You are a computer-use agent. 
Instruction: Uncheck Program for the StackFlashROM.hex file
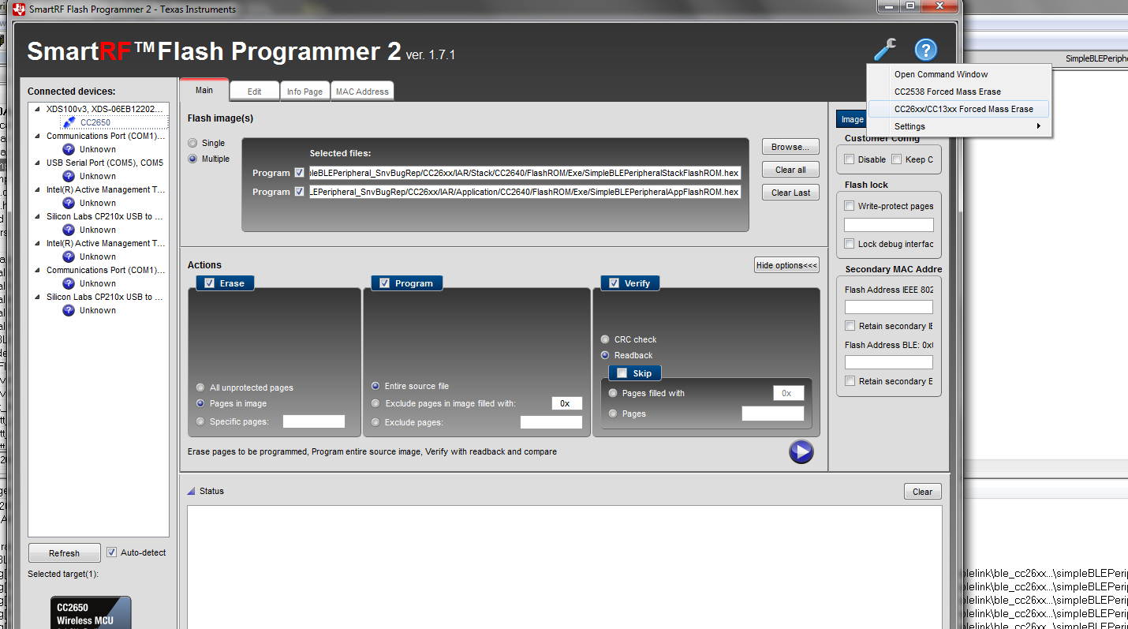click(x=299, y=173)
